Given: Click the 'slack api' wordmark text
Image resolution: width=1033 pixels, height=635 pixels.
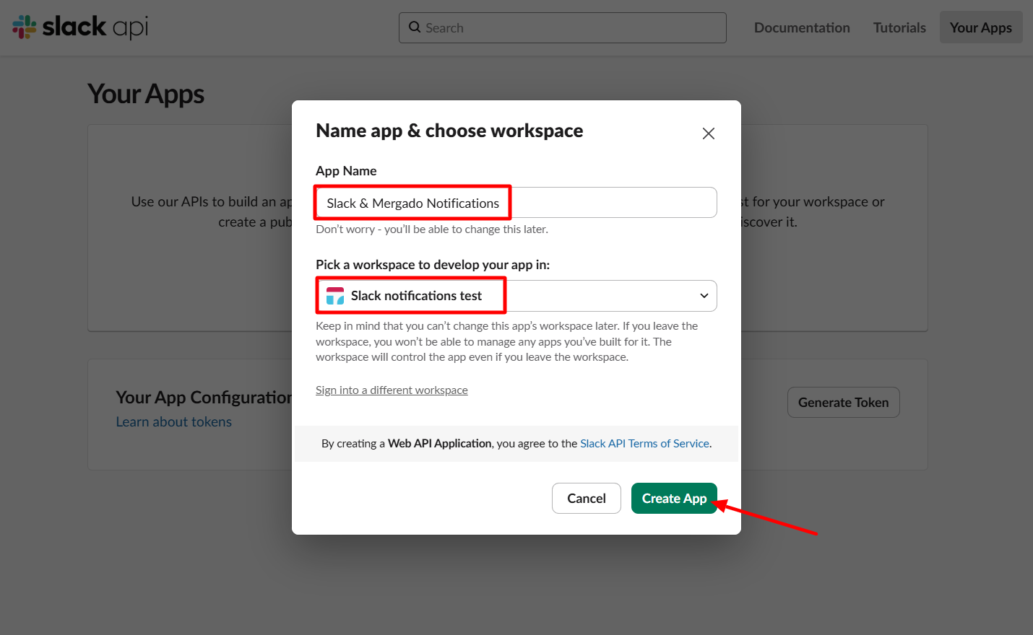Looking at the screenshot, I should 95,27.
